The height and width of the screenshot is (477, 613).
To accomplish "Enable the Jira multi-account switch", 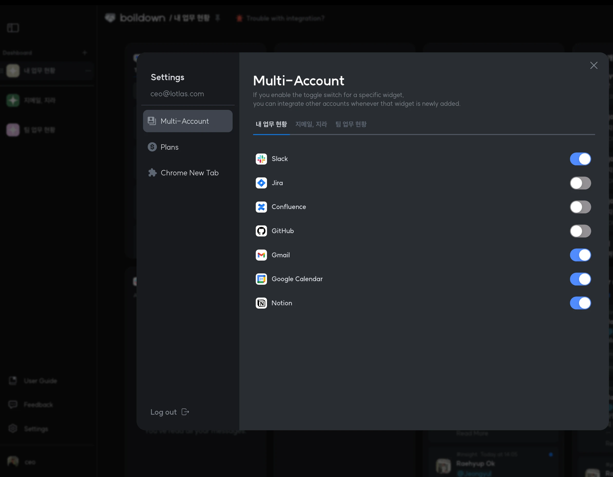I will pyautogui.click(x=580, y=183).
